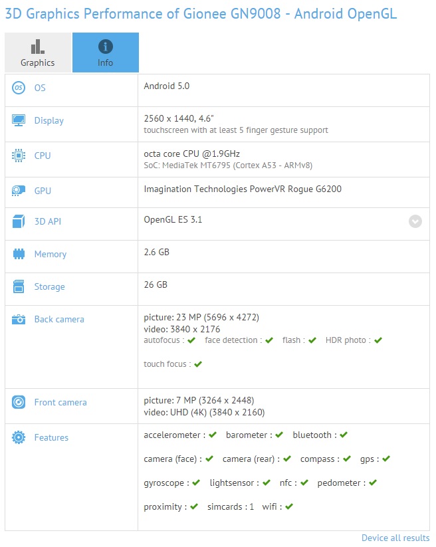Click the Features gear icon
Image resolution: width=436 pixels, height=547 pixels.
click(x=19, y=437)
